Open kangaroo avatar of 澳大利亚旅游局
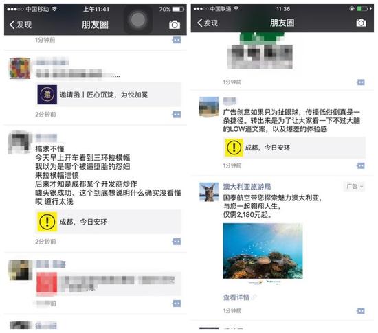 point(209,192)
